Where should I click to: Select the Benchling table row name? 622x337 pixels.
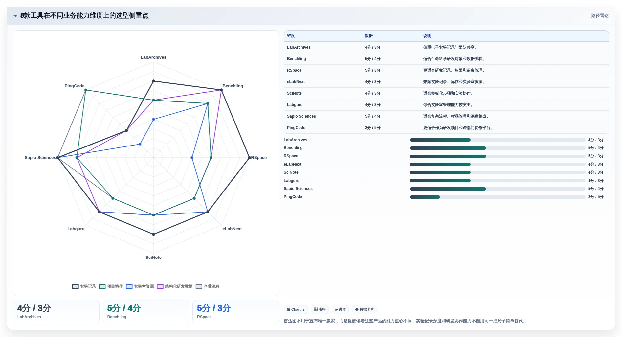296,59
